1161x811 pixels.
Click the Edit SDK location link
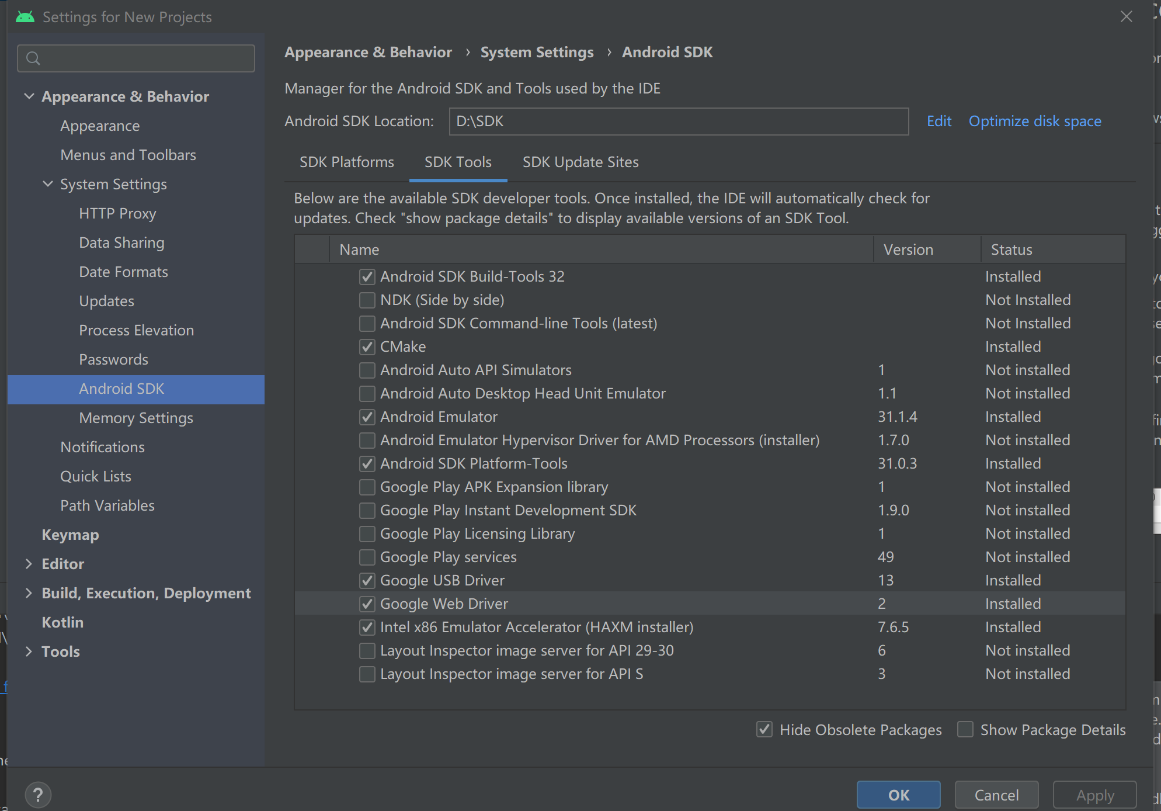click(939, 121)
